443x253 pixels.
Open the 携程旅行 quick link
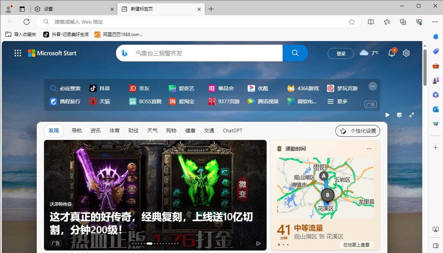coord(65,101)
